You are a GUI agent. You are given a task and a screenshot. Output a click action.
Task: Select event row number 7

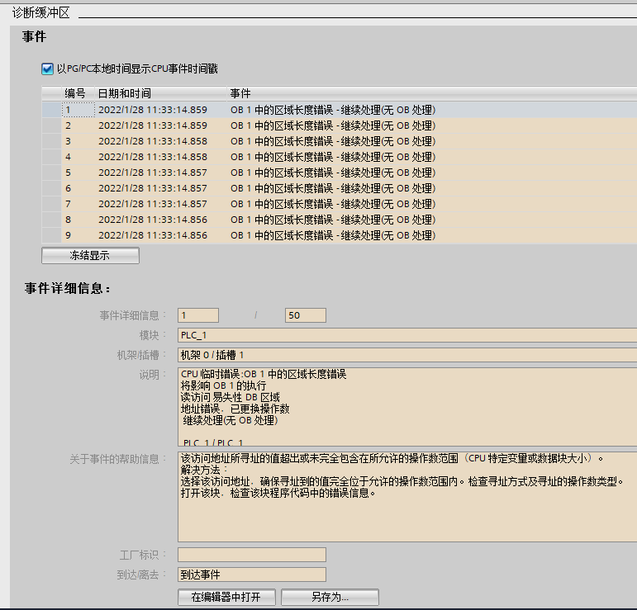tap(340, 204)
